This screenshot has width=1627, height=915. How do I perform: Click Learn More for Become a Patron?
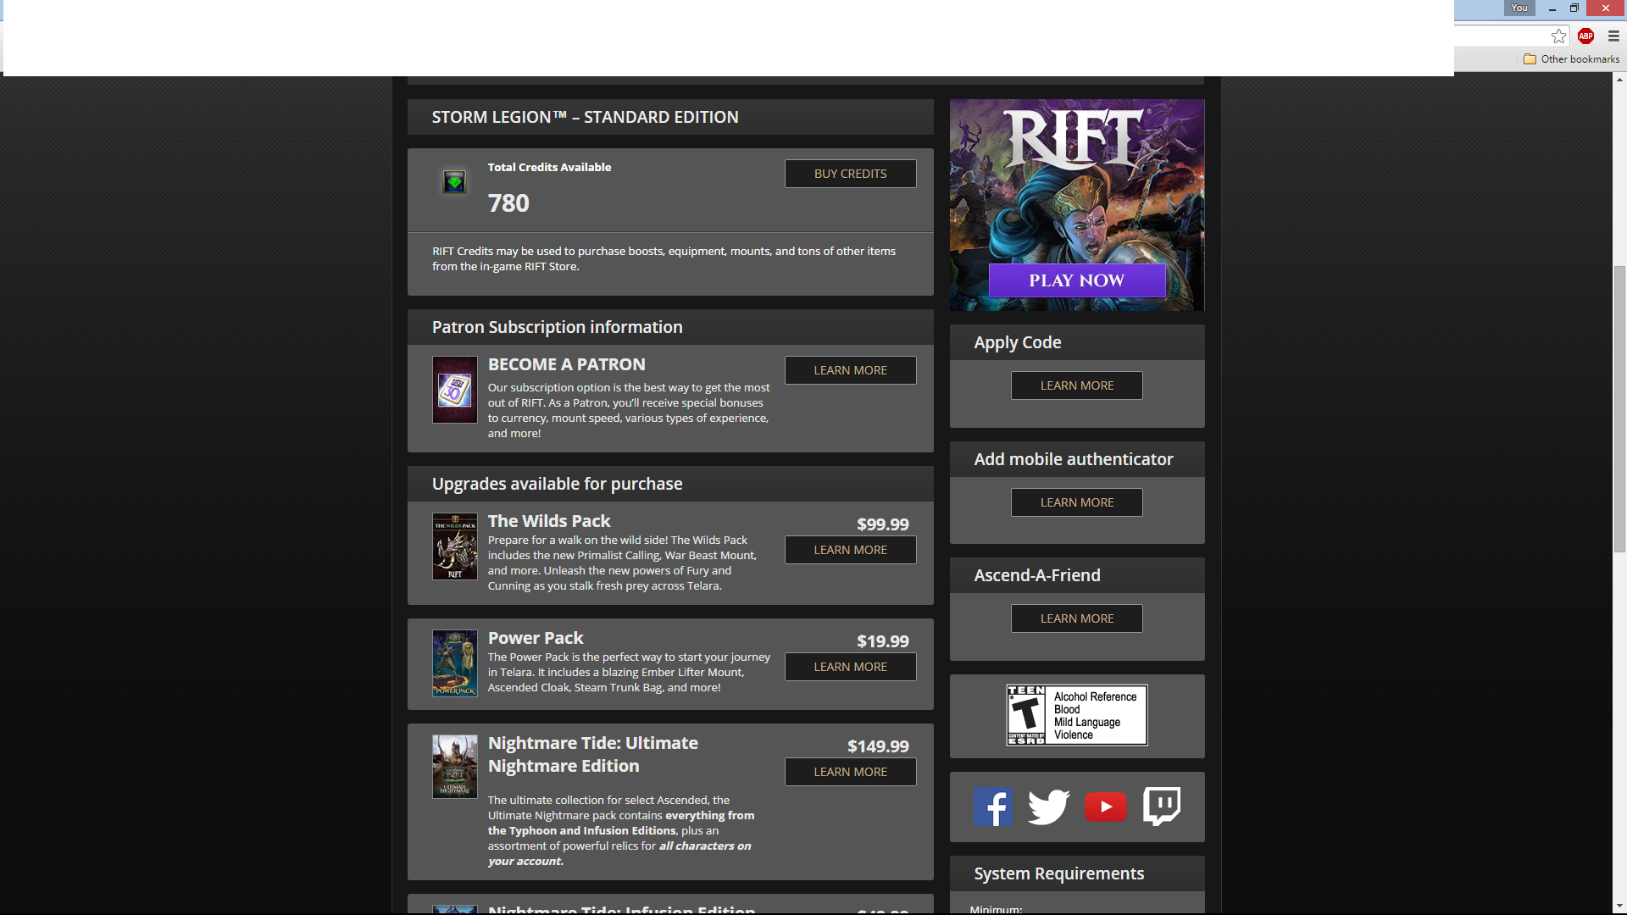[x=851, y=370]
